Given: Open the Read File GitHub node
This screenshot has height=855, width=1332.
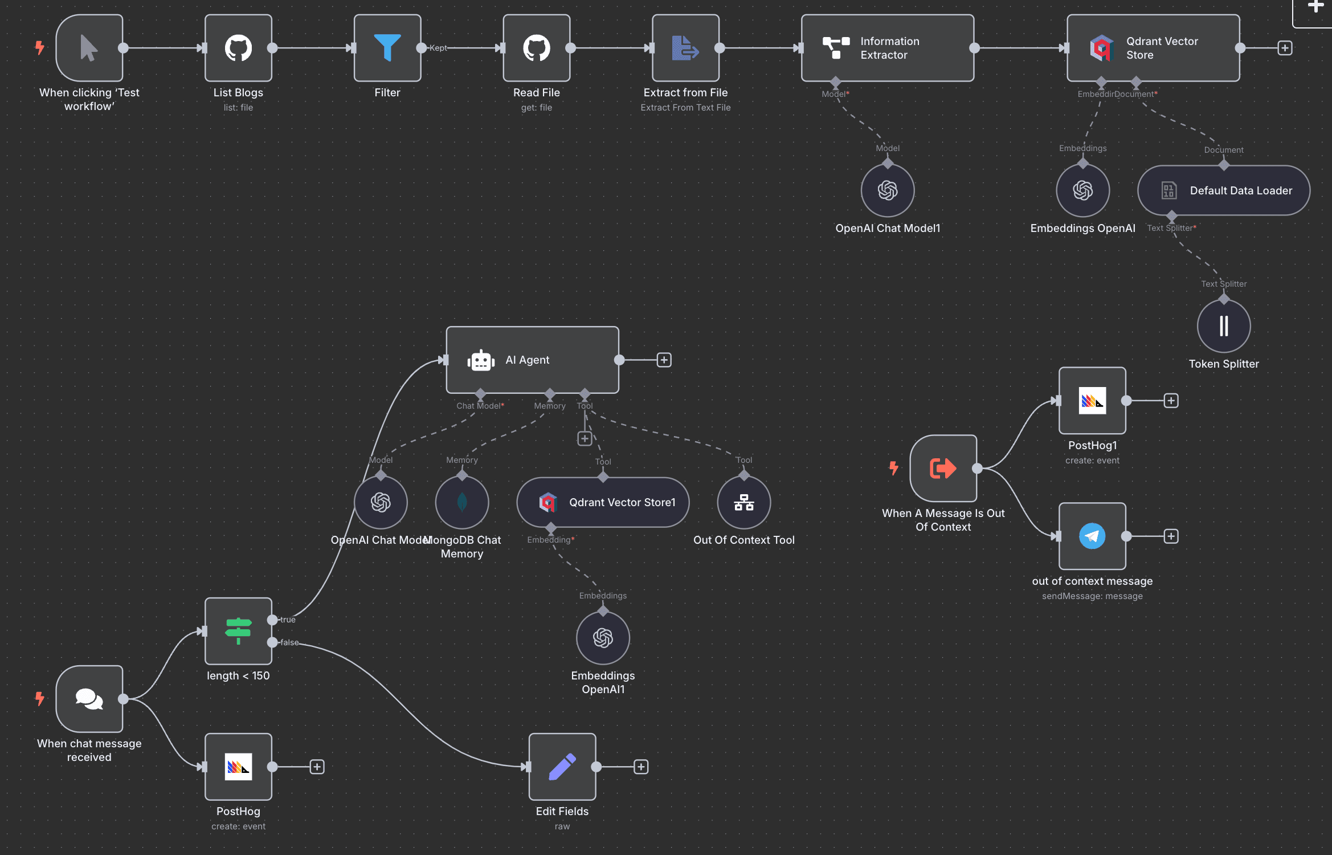Looking at the screenshot, I should [537, 48].
